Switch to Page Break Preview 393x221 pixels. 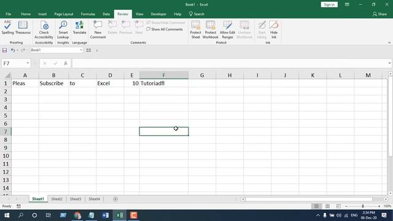338,206
